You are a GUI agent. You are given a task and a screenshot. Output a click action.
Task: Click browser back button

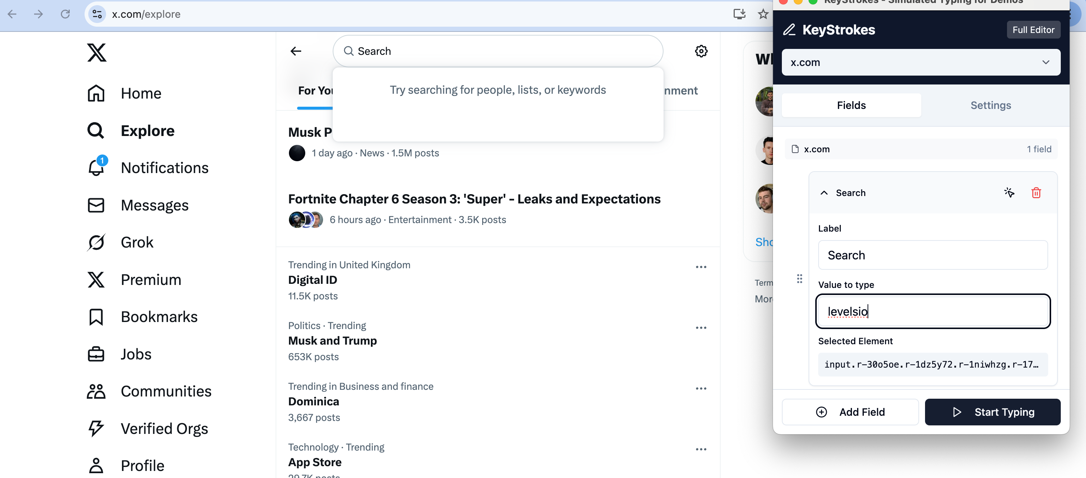point(12,14)
